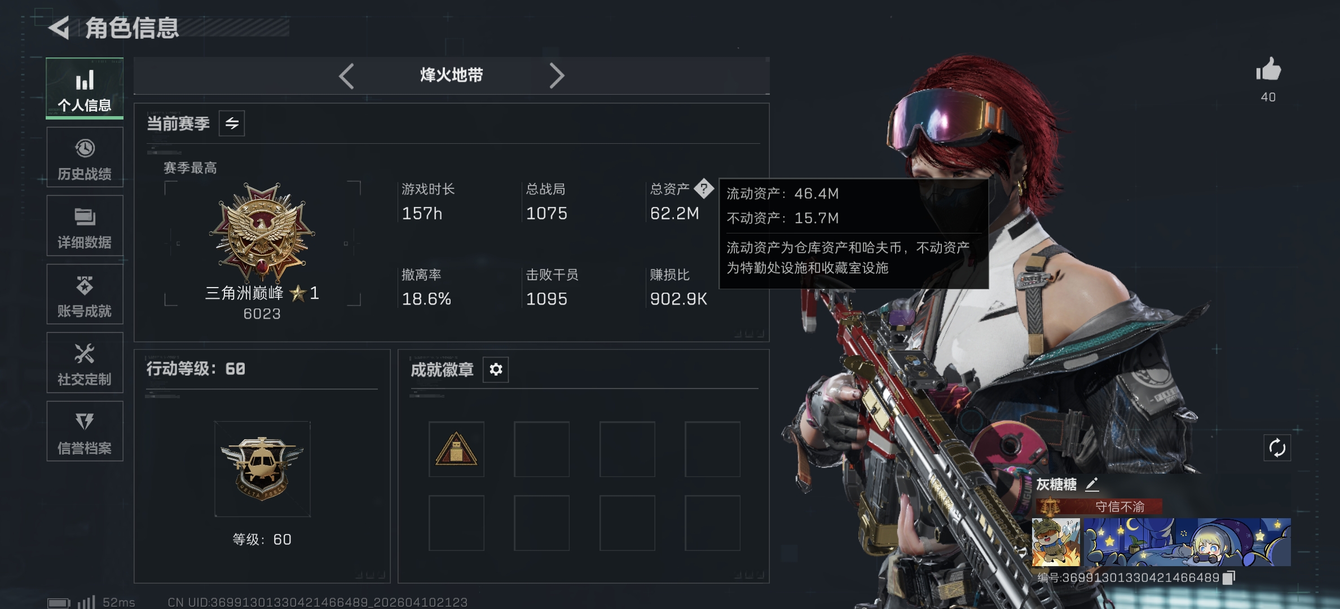Go back using the arrow beside 角色信息
This screenshot has height=609, width=1340.
59,28
